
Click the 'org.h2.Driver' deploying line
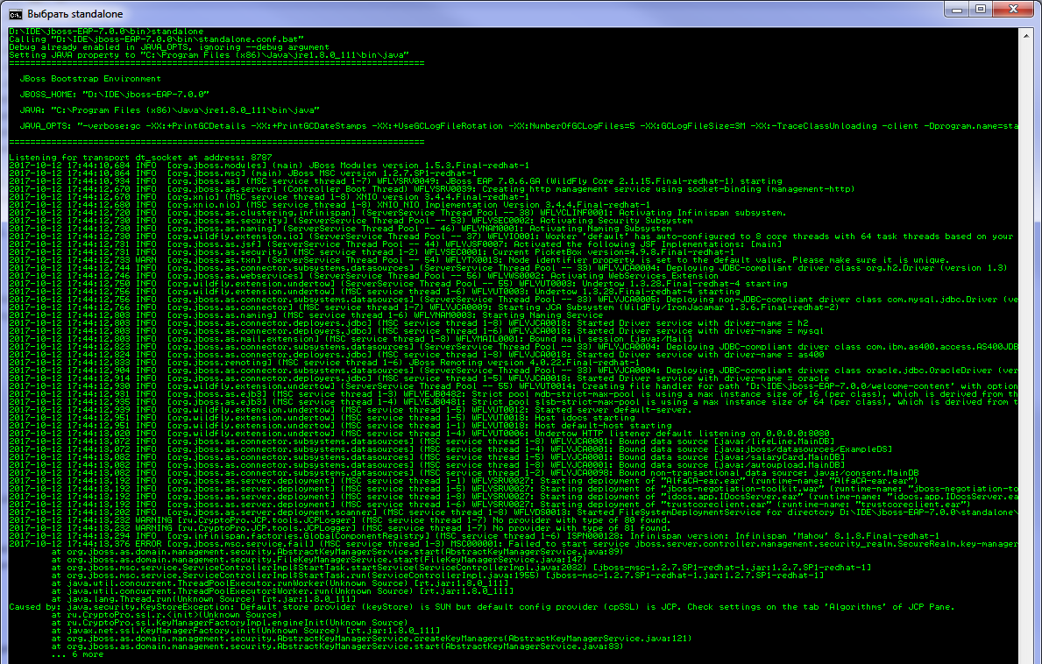click(508, 268)
